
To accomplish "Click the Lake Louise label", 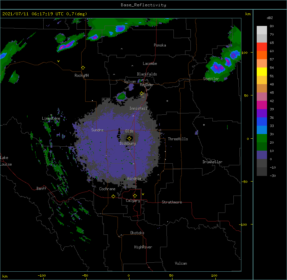I will point(6,161).
